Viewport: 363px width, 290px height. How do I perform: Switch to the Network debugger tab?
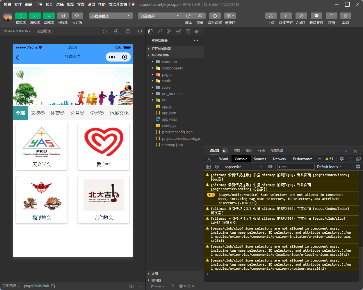click(280, 159)
